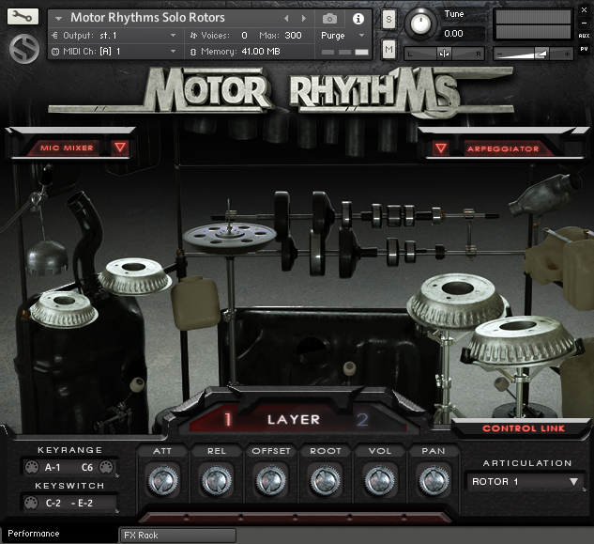Click the keyswitch low value C-2
Image resolution: width=594 pixels, height=544 pixels.
coord(53,503)
